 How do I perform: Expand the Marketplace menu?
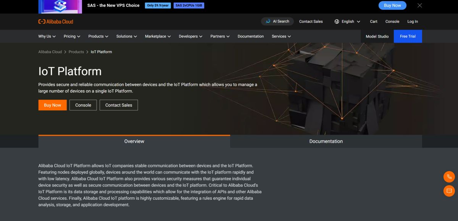(158, 37)
